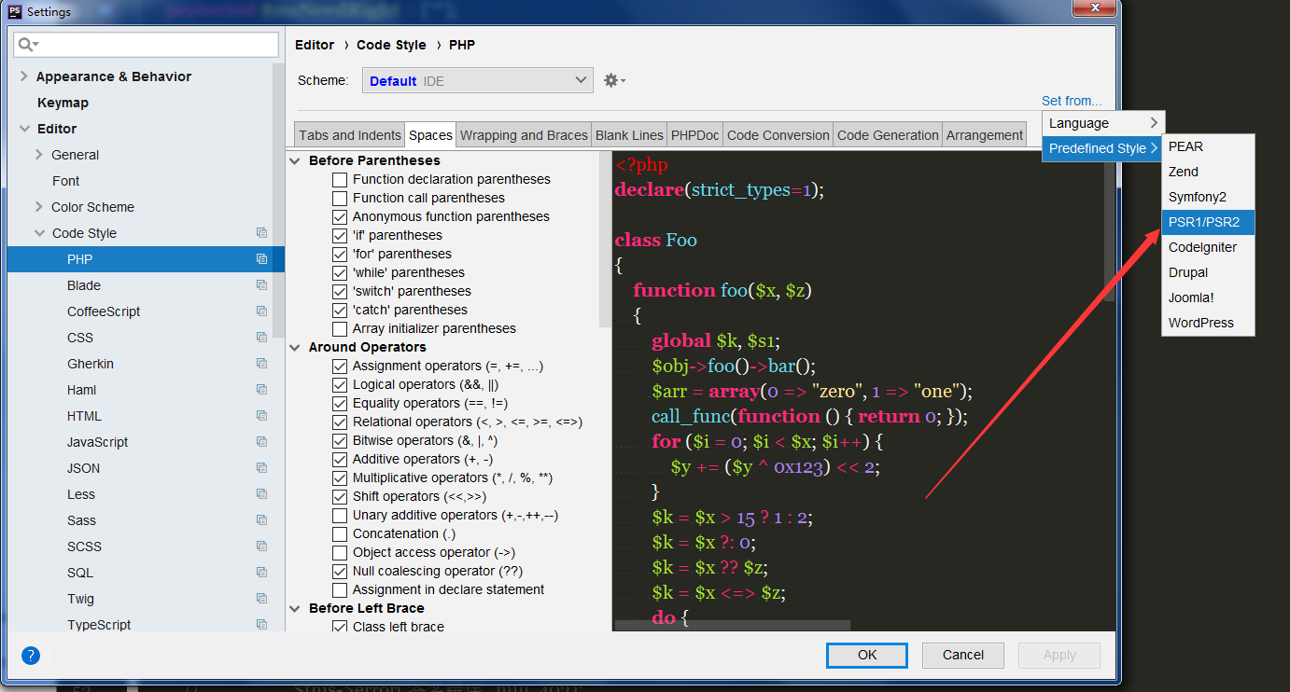Image resolution: width=1290 pixels, height=692 pixels.
Task: Click the copy icon beside JavaScript
Action: point(262,442)
